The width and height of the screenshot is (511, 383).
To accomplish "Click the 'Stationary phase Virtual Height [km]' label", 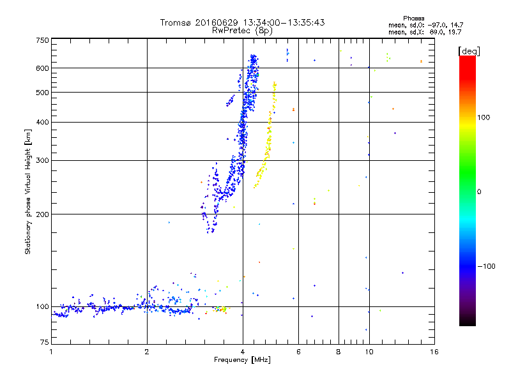I will [x=28, y=191].
